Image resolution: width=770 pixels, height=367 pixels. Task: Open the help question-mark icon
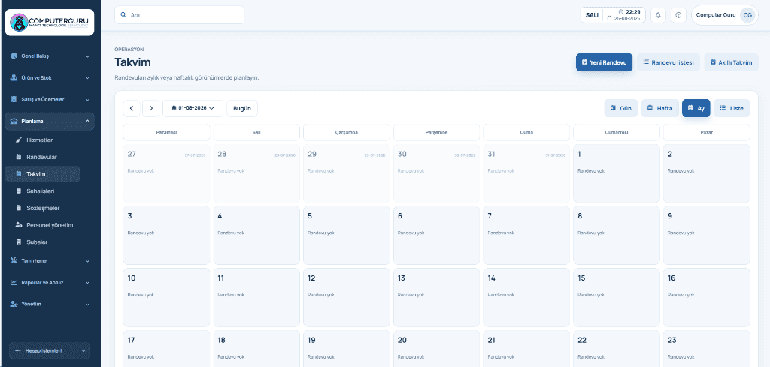coord(678,15)
